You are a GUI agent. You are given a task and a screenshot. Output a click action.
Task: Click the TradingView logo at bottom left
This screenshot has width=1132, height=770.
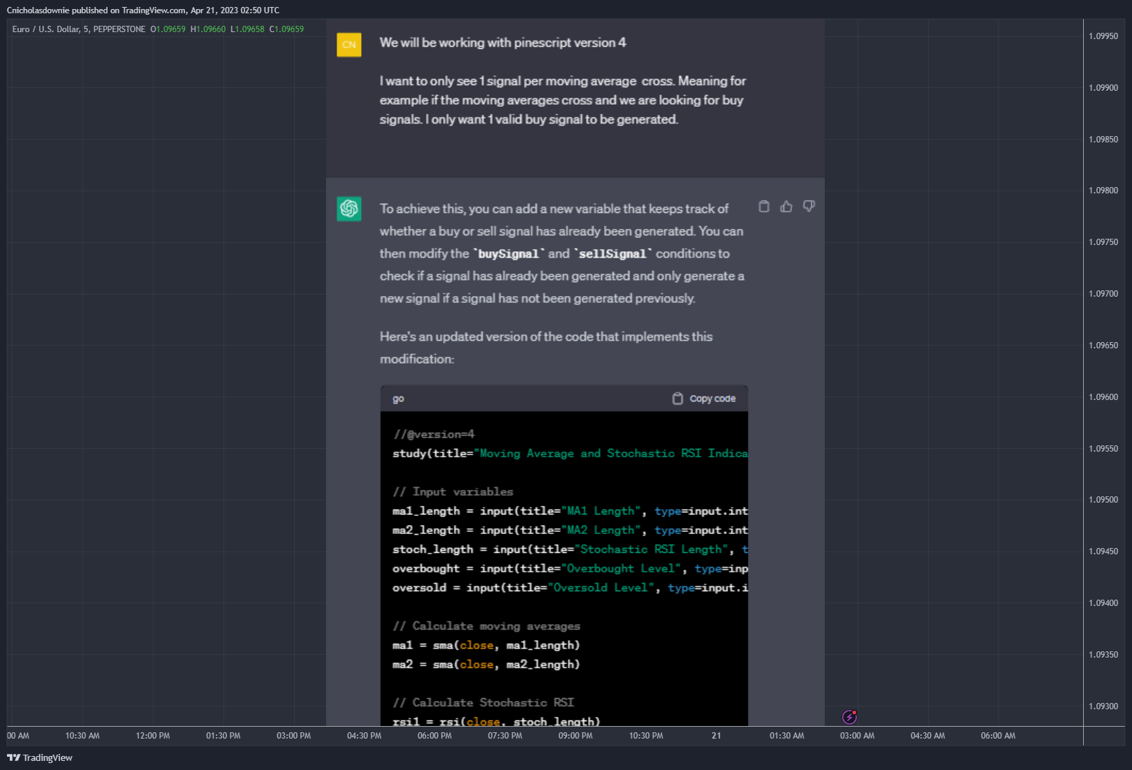[40, 757]
